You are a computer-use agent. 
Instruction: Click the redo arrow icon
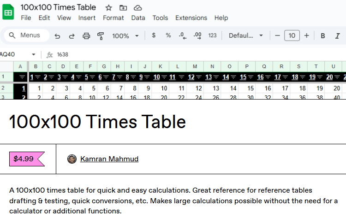pyautogui.click(x=72, y=35)
